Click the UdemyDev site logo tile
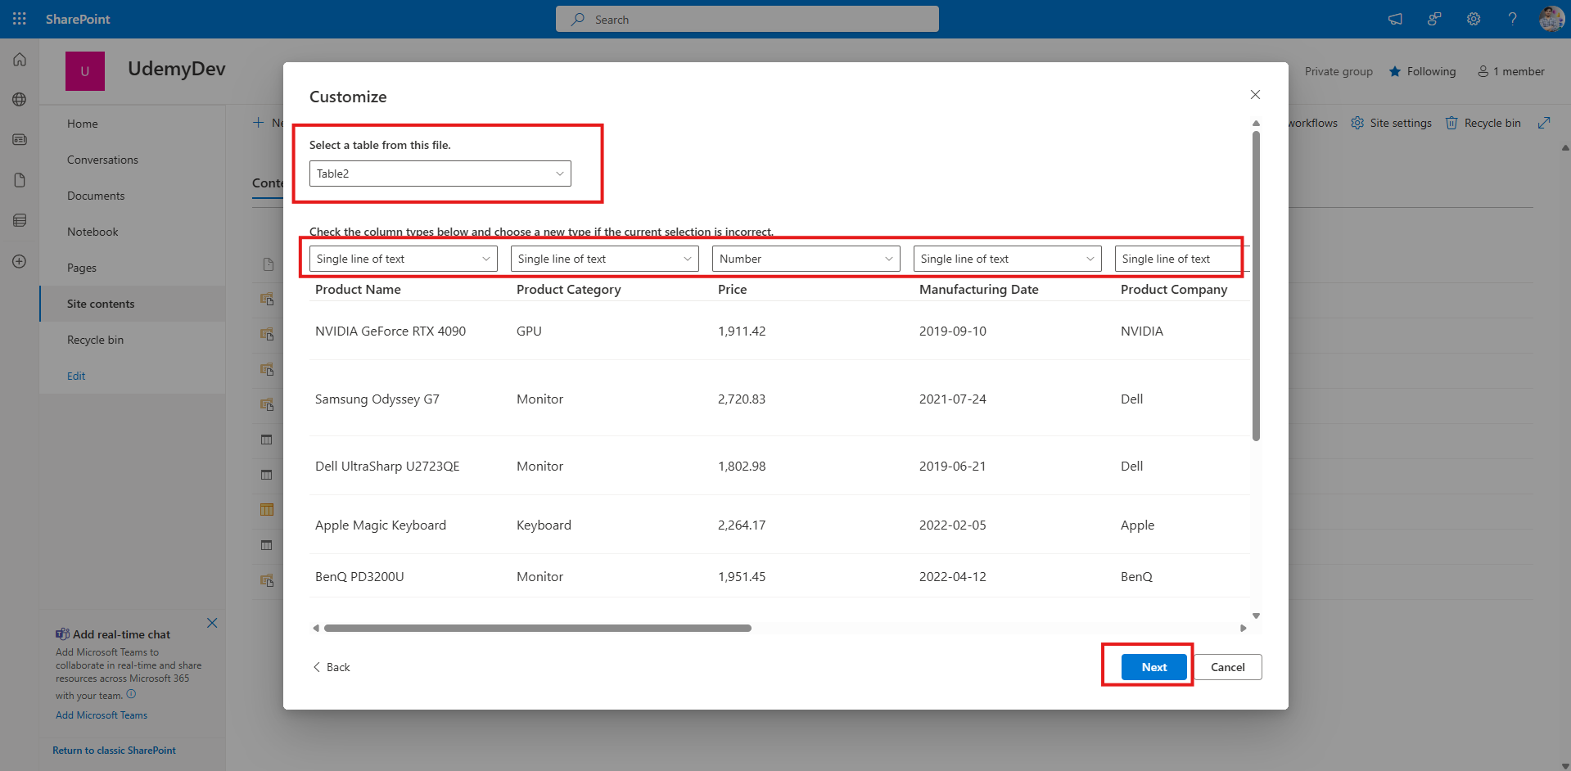 [x=85, y=71]
